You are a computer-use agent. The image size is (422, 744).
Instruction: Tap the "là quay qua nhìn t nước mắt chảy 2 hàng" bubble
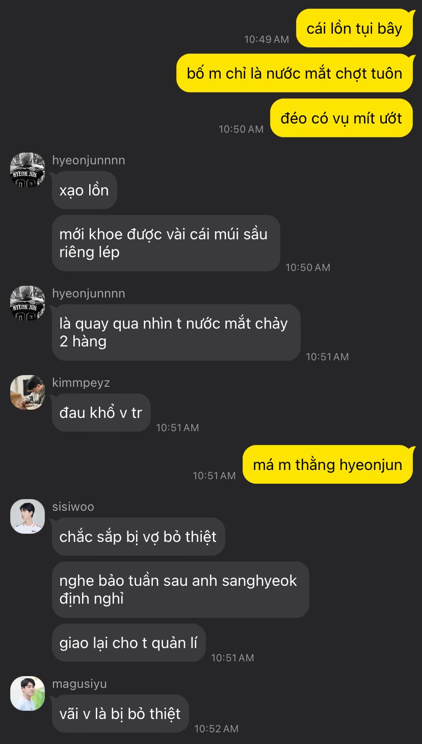[x=176, y=332]
